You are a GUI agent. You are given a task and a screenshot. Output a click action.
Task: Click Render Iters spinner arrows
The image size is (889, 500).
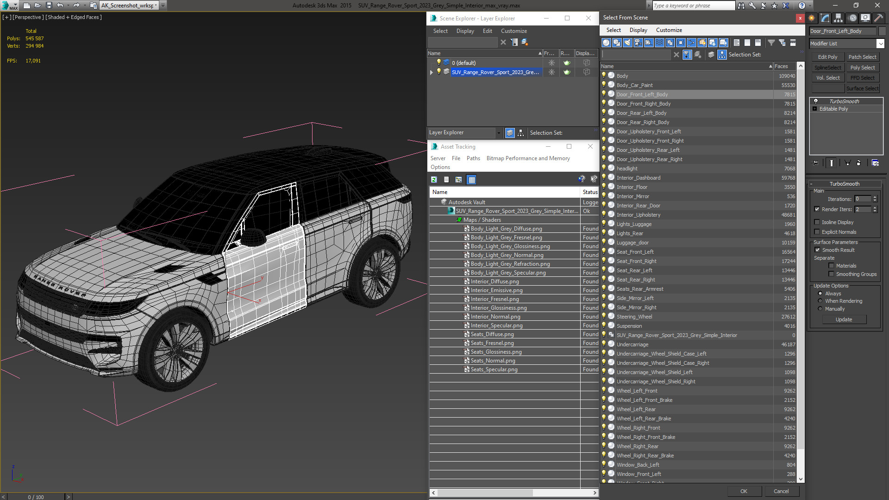click(x=875, y=209)
